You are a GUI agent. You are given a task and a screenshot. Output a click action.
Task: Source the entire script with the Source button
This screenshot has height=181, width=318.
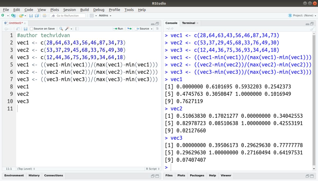144,29
